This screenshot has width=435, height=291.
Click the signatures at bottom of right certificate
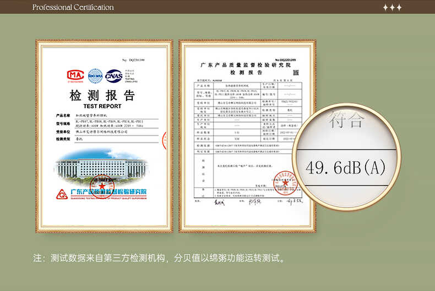(258, 202)
